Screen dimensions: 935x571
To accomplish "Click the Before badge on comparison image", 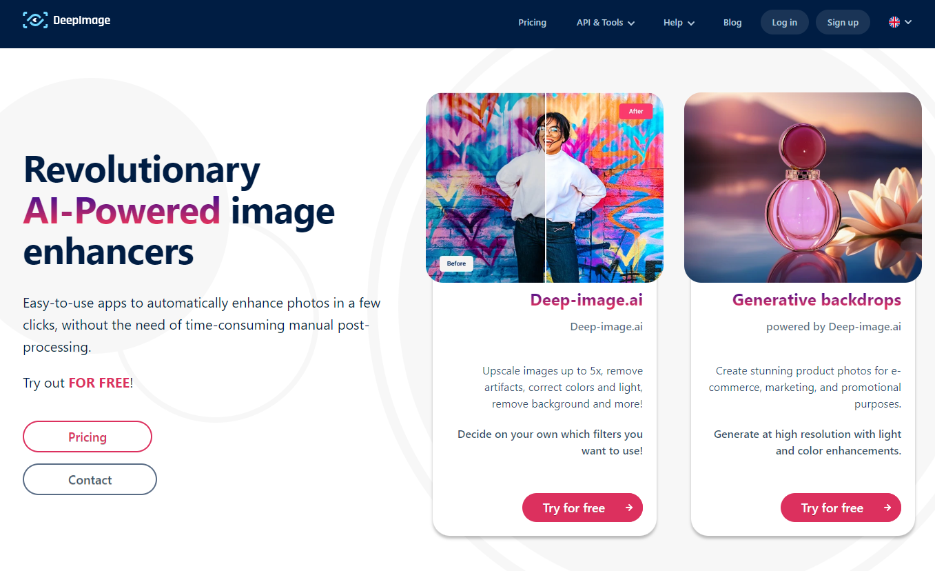I will 456,263.
